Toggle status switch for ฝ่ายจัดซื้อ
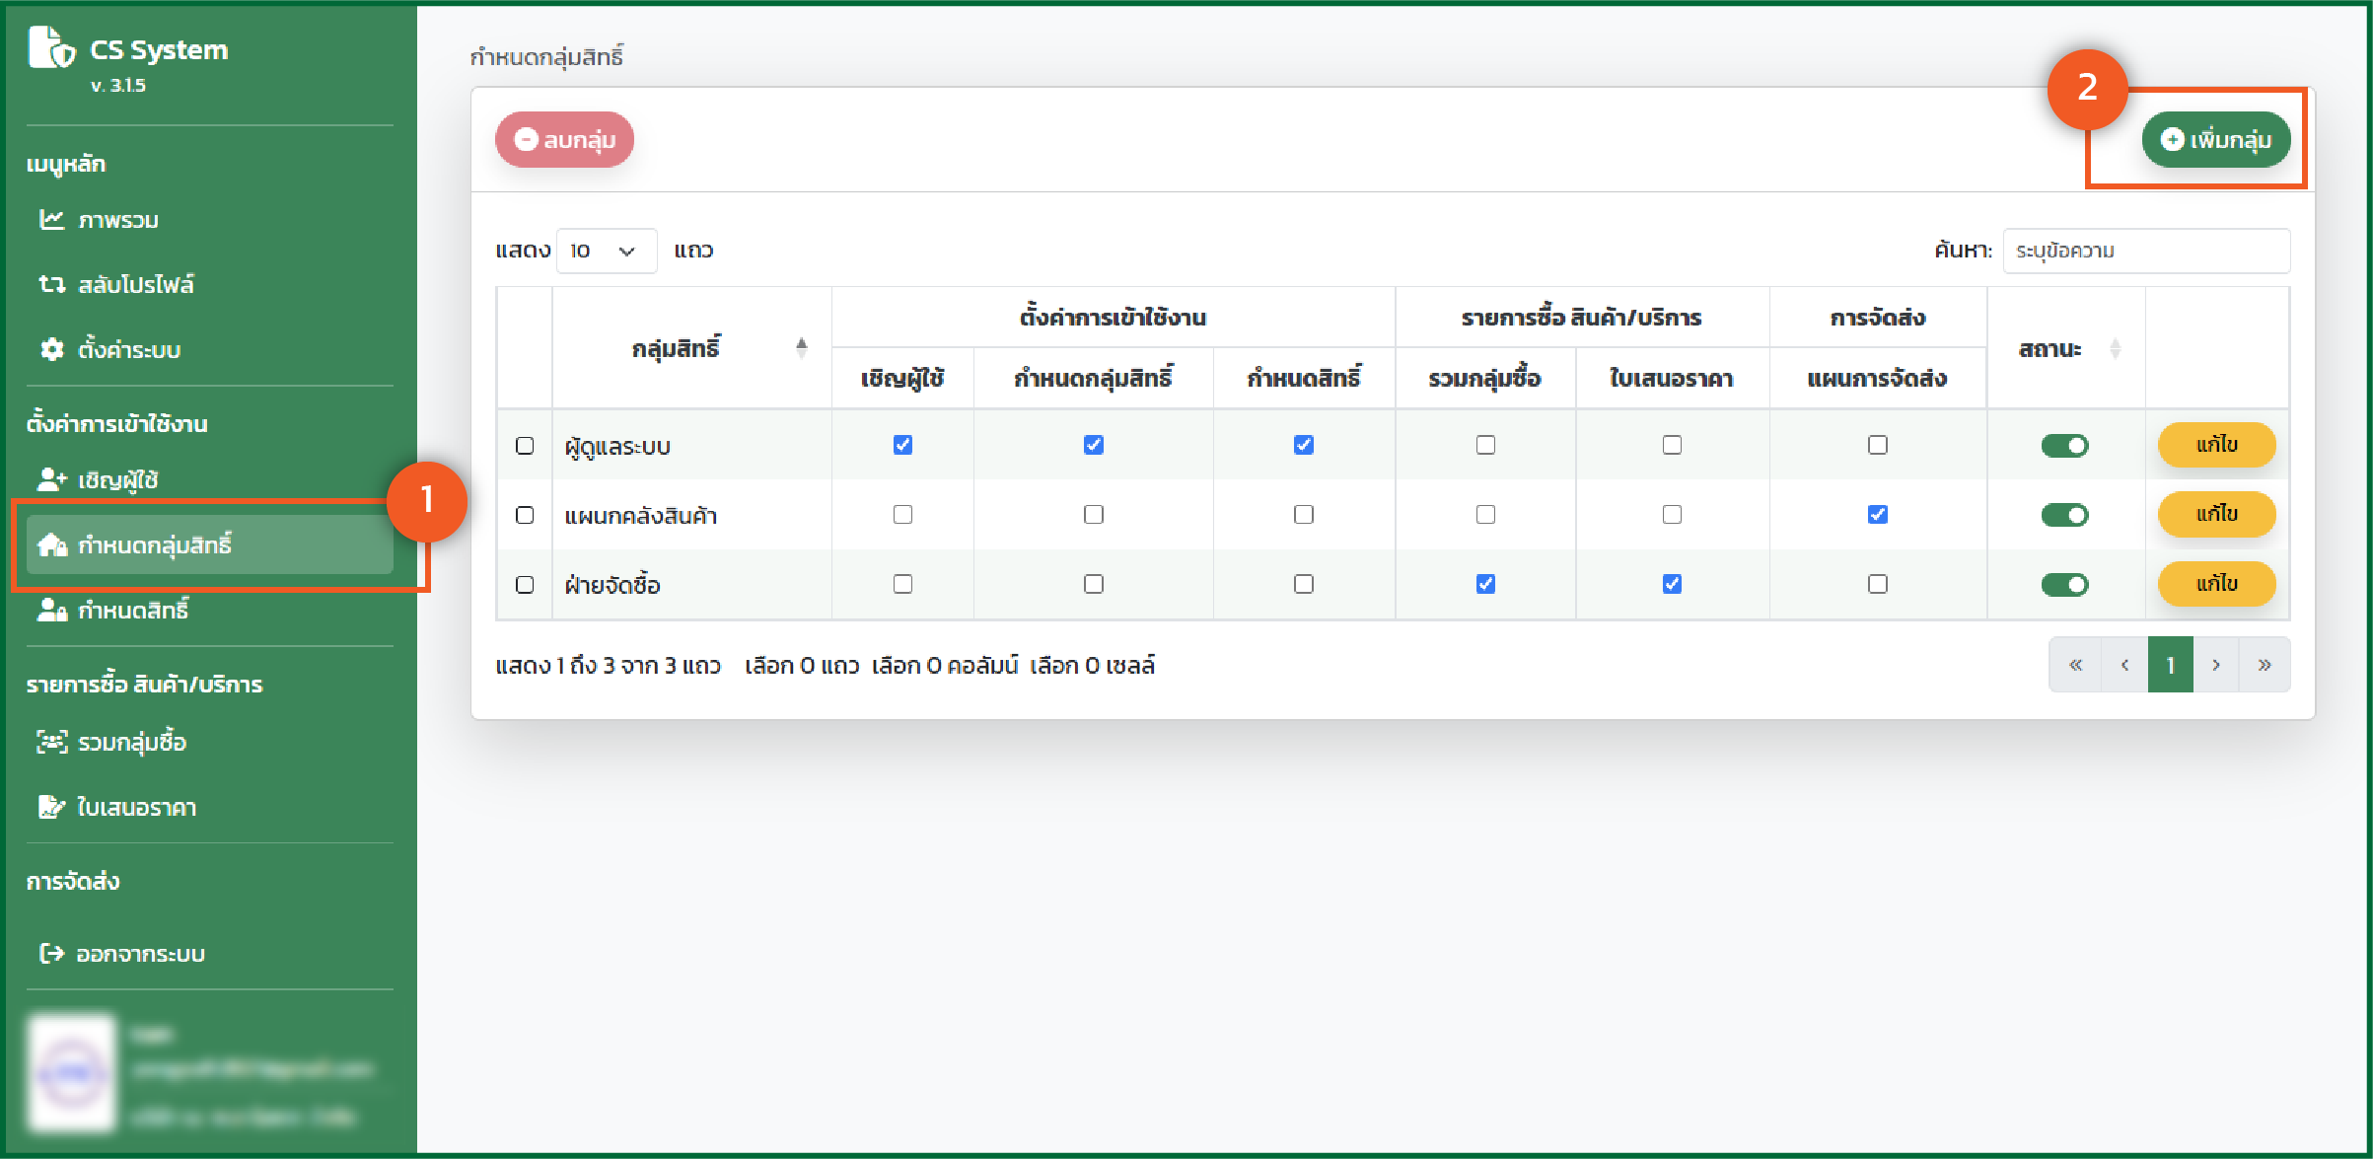 (2064, 585)
